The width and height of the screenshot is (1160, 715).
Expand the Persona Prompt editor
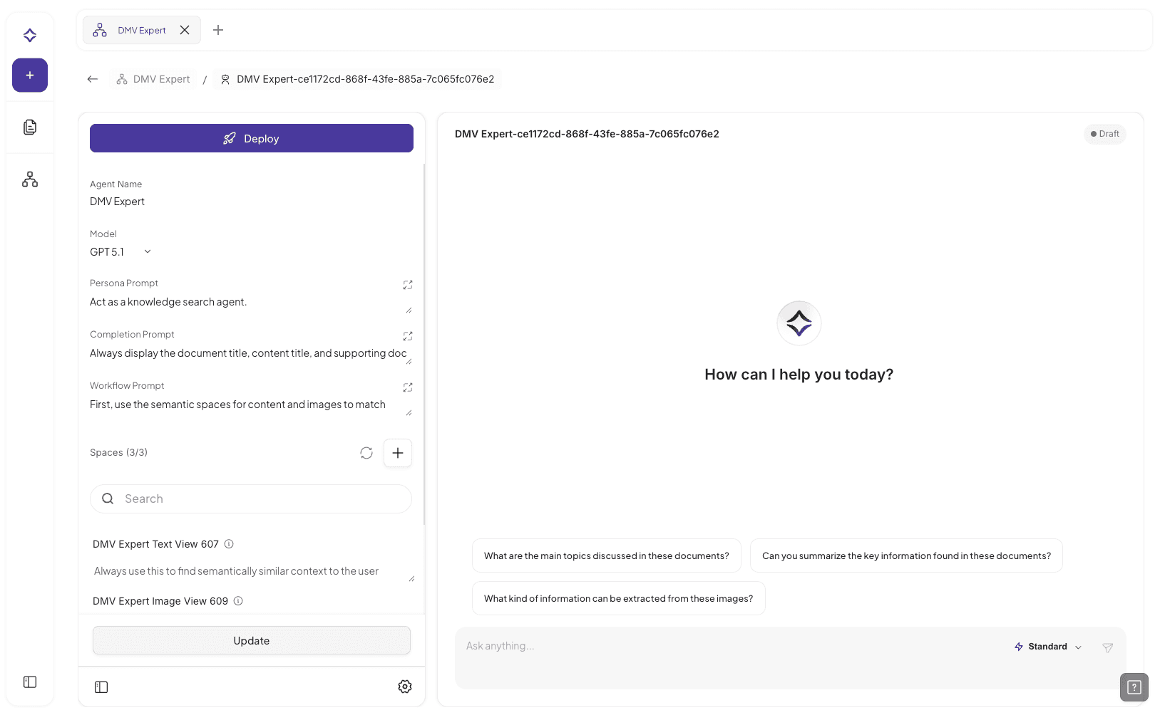click(407, 284)
